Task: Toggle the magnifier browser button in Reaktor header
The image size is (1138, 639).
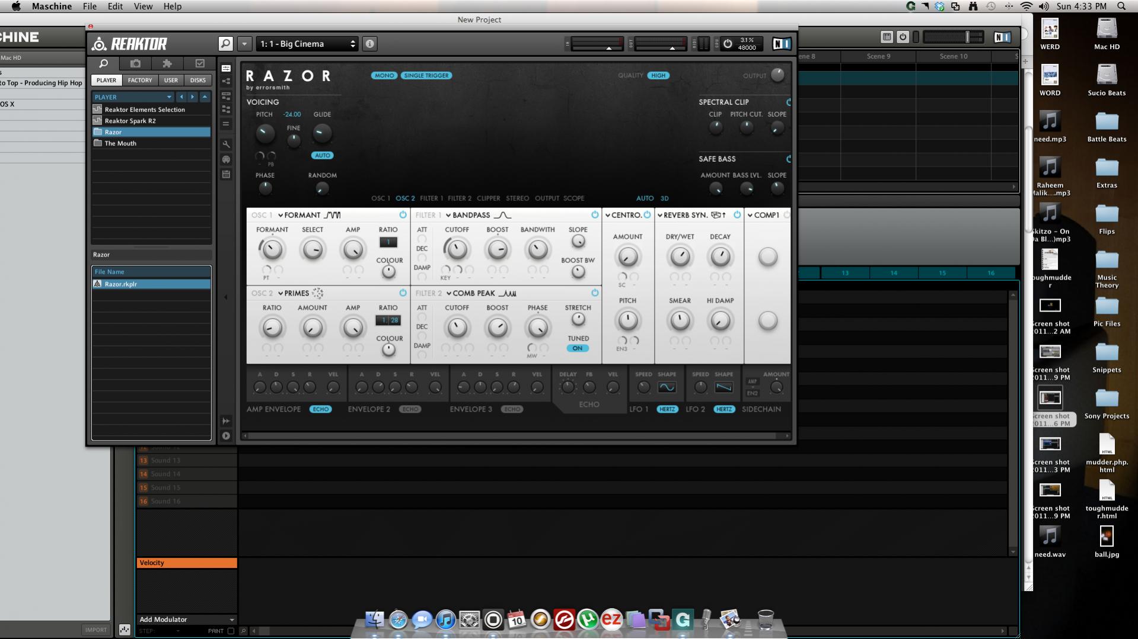Action: coord(225,44)
